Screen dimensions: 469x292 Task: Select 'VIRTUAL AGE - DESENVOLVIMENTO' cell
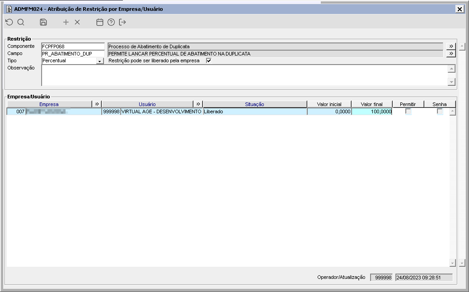[161, 111]
